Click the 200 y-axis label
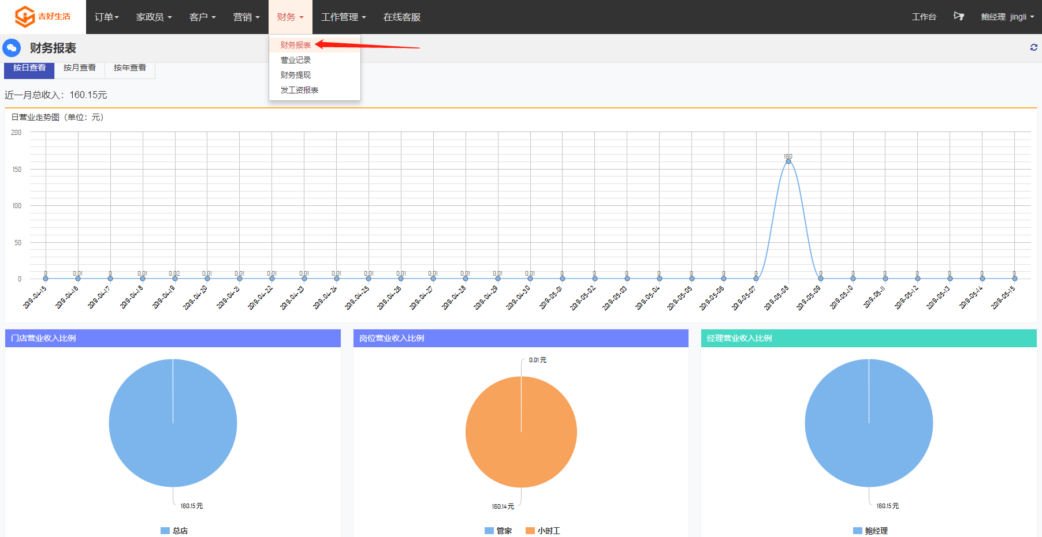 pos(16,132)
